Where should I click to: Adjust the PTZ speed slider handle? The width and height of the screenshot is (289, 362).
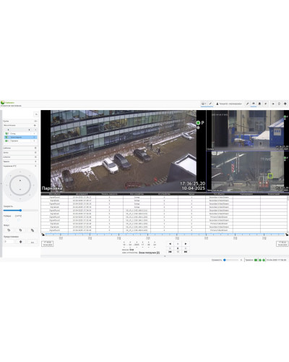[x=20, y=211]
